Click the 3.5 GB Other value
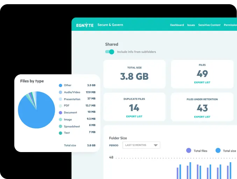237x179 pixels. [91, 85]
